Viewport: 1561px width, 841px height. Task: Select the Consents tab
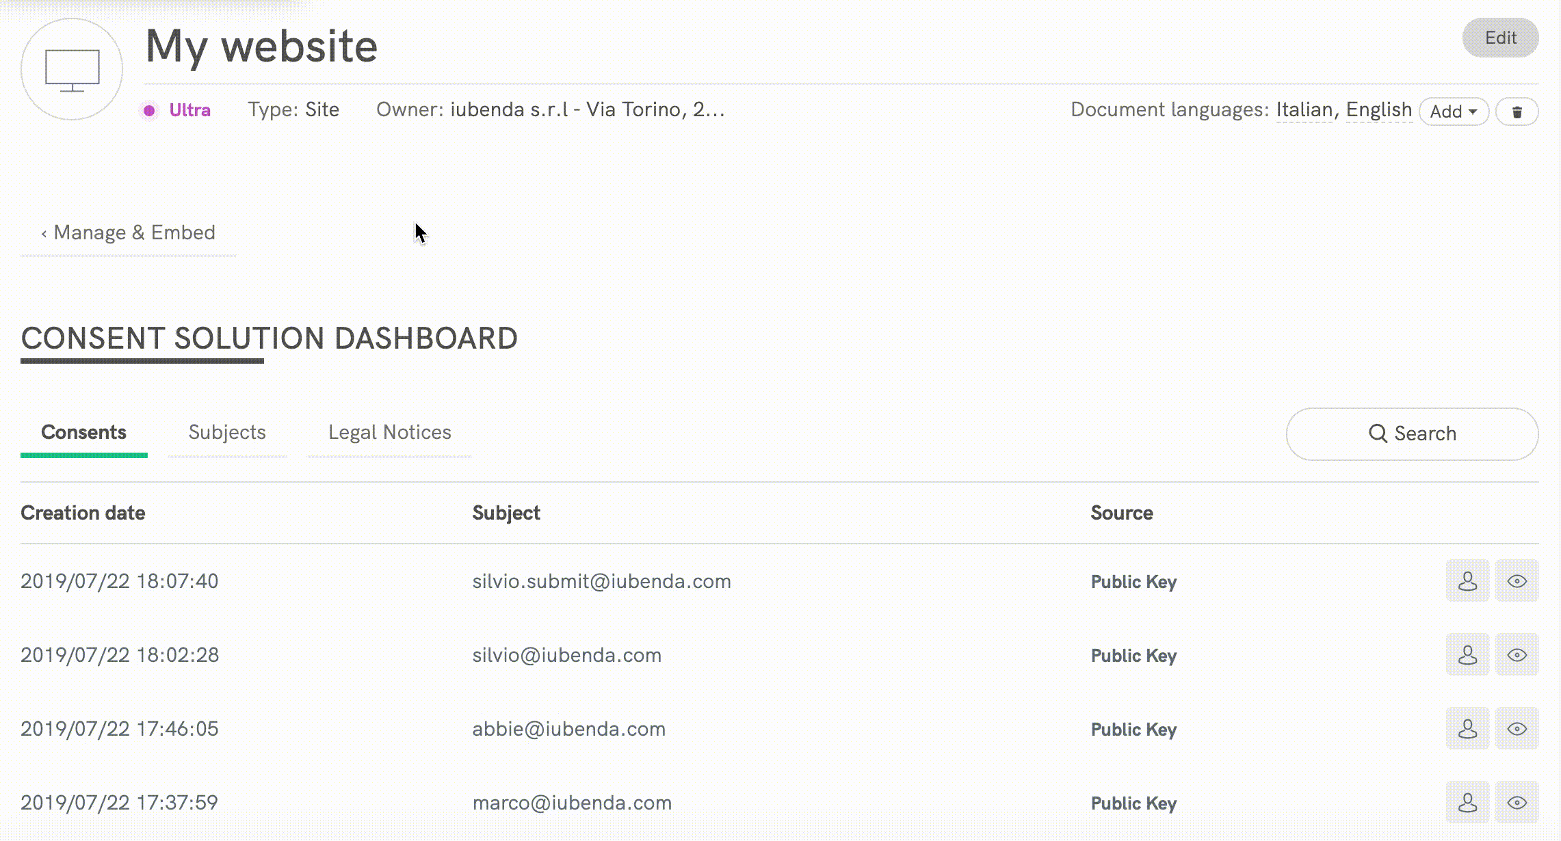83,432
